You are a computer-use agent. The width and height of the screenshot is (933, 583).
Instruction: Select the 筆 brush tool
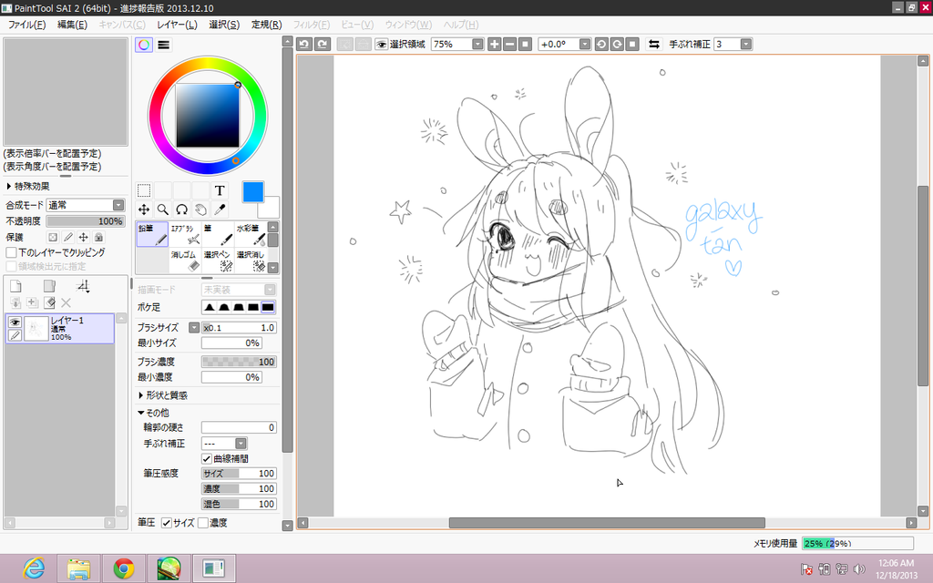[x=218, y=234]
